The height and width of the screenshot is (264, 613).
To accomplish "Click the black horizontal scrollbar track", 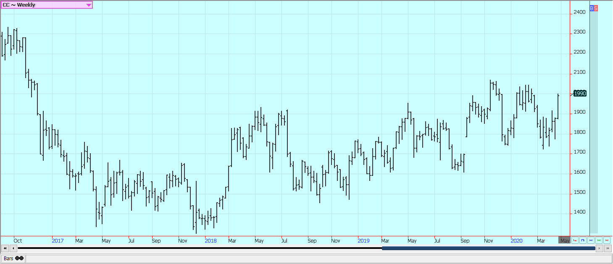I will point(200,248).
